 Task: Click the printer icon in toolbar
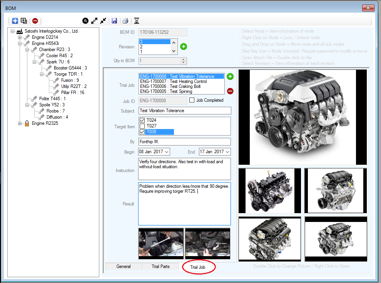pos(125,21)
